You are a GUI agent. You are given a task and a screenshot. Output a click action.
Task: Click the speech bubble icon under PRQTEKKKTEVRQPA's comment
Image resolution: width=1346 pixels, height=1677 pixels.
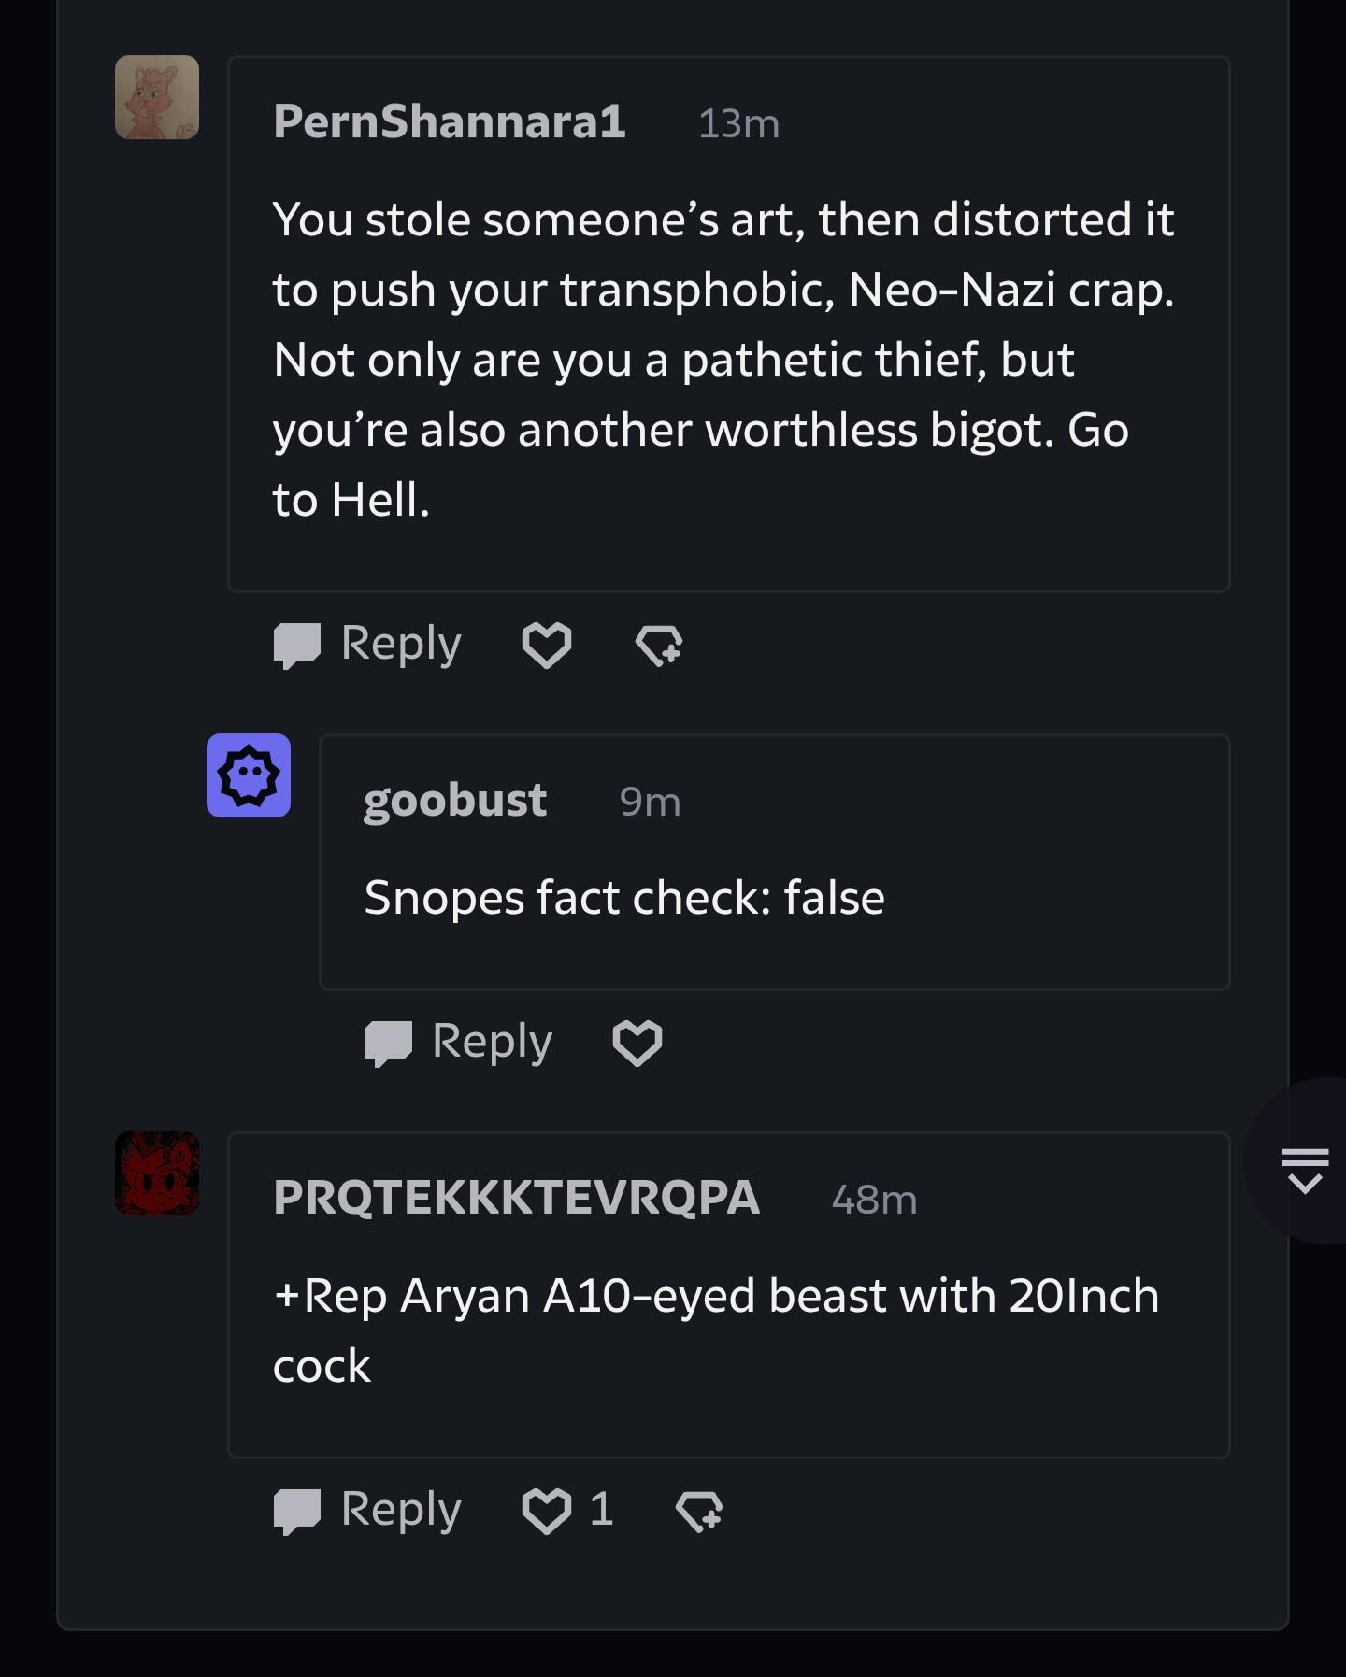click(297, 1511)
